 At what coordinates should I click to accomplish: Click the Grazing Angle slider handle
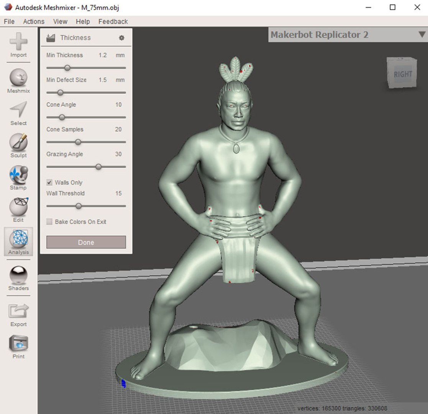tap(98, 167)
